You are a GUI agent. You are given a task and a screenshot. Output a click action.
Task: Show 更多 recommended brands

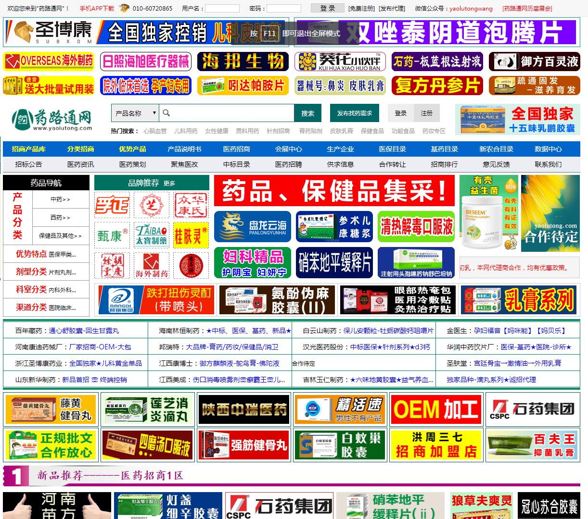169,183
